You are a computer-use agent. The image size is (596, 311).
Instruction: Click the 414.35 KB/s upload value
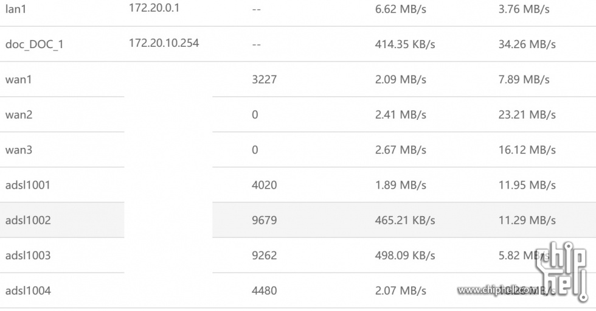point(405,44)
